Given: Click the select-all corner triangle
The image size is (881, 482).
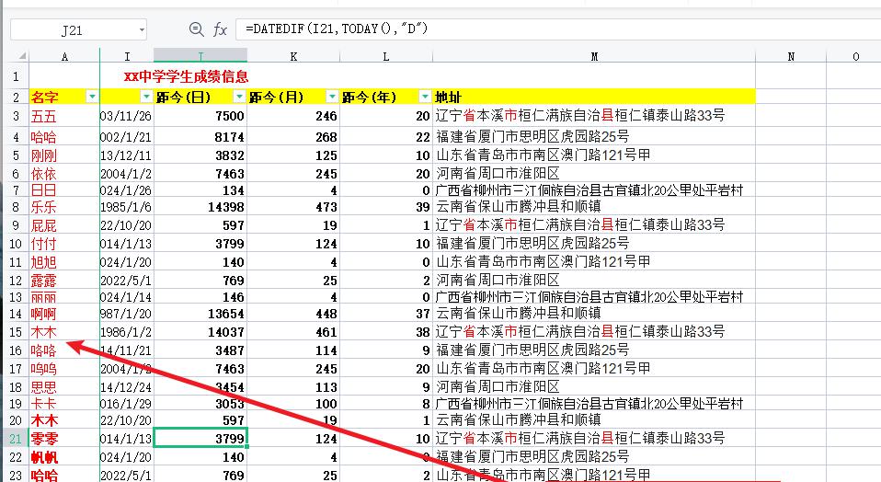Looking at the screenshot, I should point(21,55).
